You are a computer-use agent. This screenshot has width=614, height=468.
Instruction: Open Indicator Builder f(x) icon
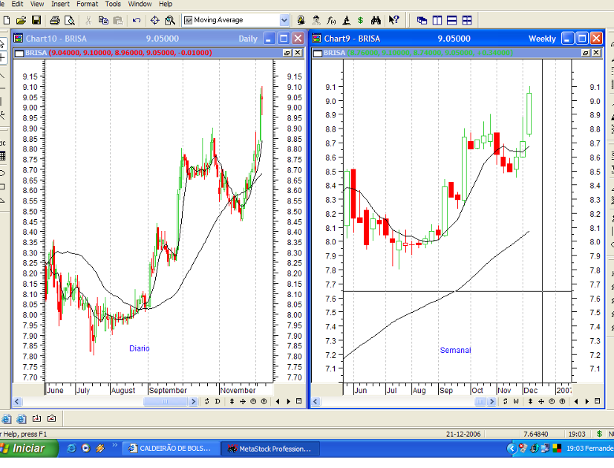pyautogui.click(x=331, y=20)
